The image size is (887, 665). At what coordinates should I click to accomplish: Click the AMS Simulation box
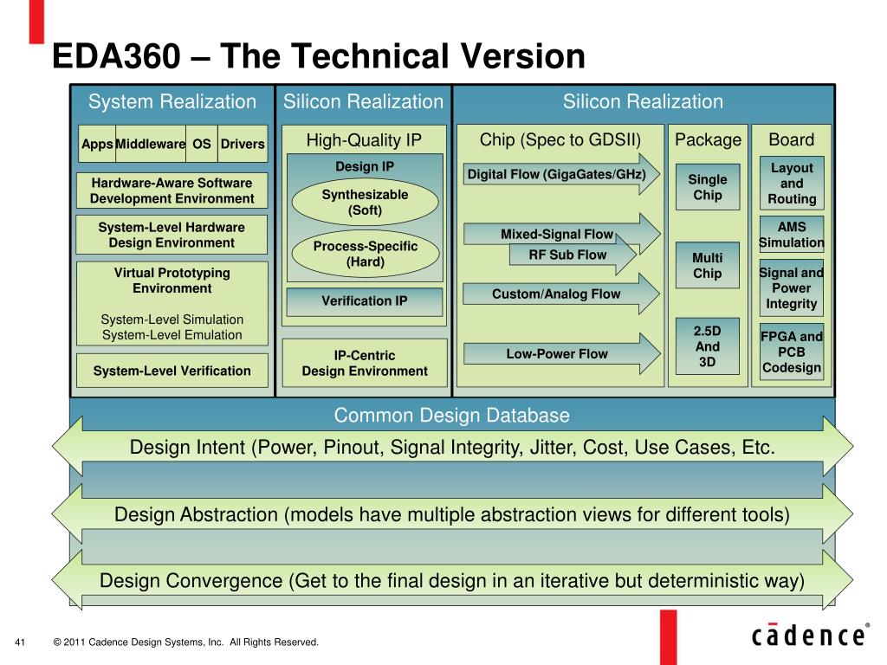click(x=792, y=235)
